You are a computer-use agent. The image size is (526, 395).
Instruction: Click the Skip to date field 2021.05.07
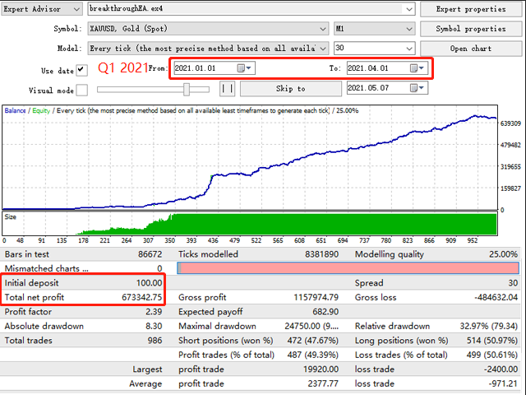coord(387,88)
